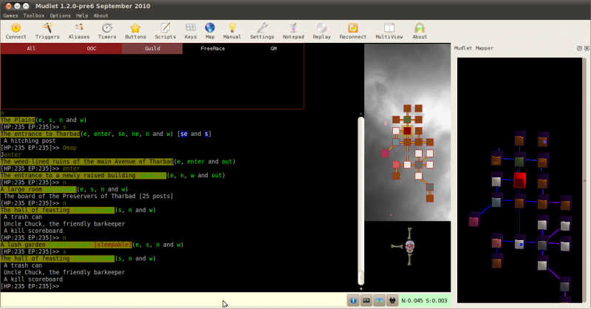Select the magenta room on the 2D map
This screenshot has width=591, height=309.
click(384, 153)
